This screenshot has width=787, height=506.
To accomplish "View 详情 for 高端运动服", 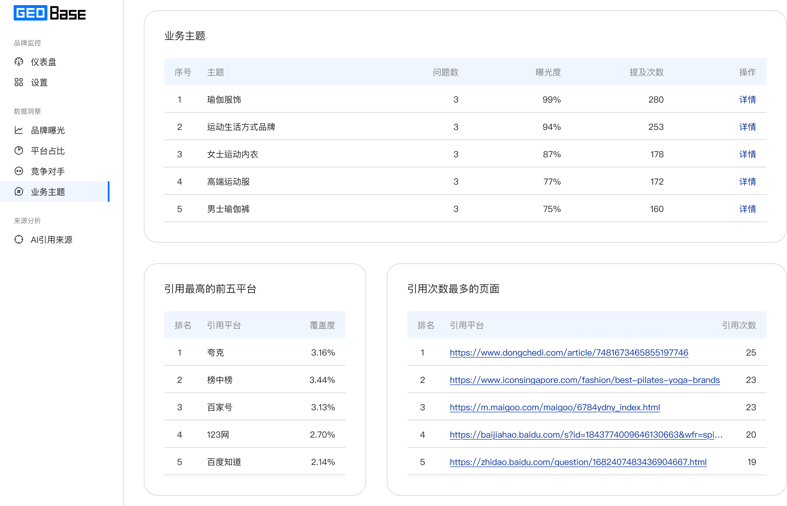I will click(747, 182).
